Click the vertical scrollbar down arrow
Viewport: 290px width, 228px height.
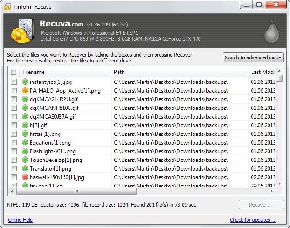279,184
